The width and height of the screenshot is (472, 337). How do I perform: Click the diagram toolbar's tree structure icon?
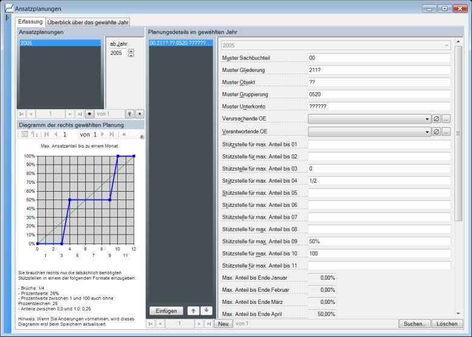pyautogui.click(x=34, y=134)
